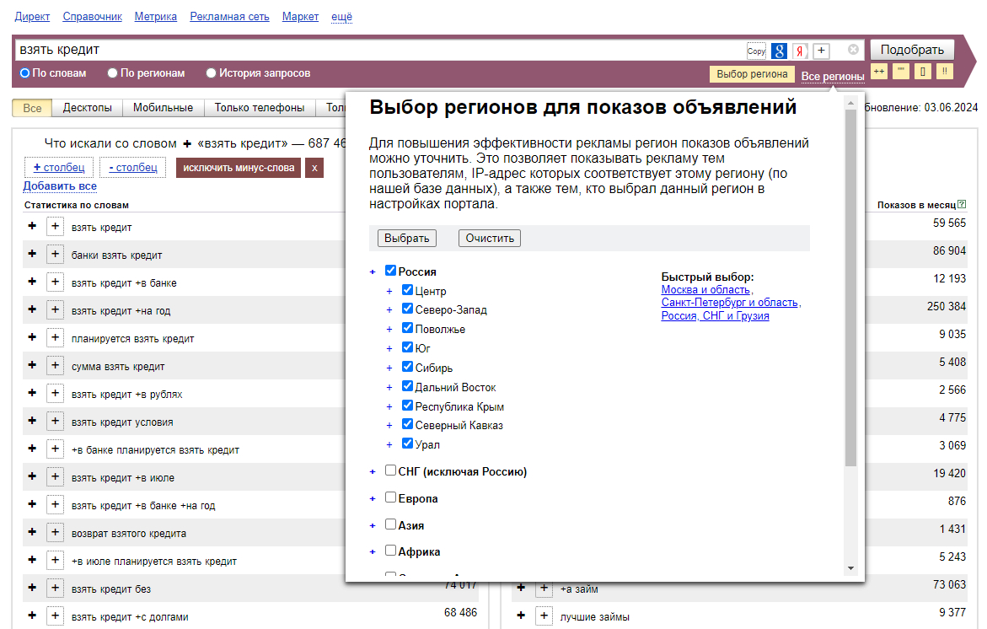Uncheck the Северо-Запад checkbox
The width and height of the screenshot is (987, 629).
click(x=407, y=309)
